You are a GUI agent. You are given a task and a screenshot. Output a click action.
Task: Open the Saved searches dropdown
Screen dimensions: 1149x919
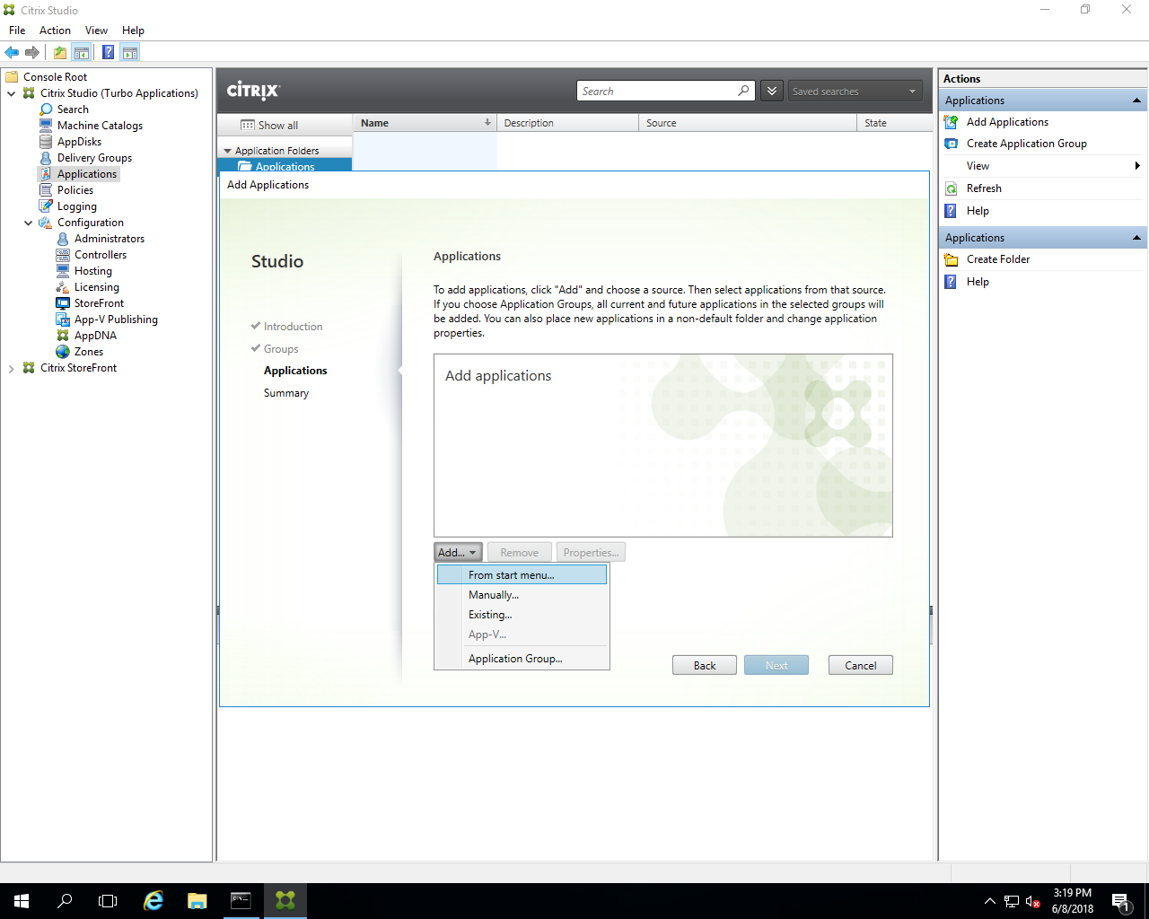[854, 91]
